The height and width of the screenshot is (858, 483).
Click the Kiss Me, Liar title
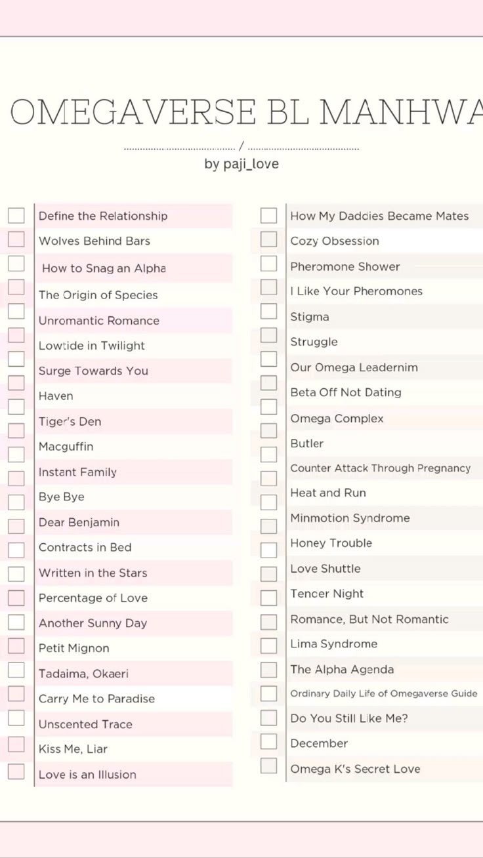[73, 749]
